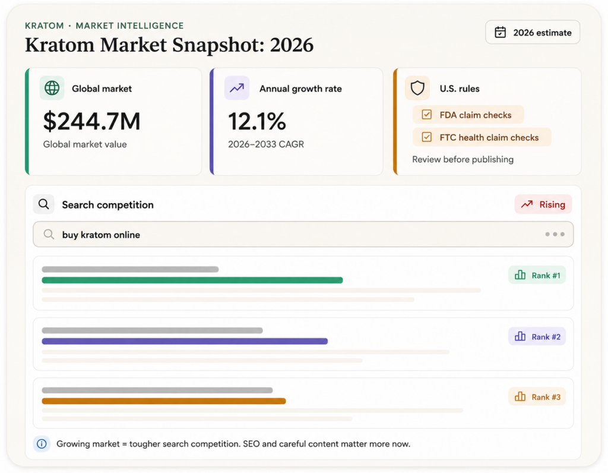Click the calendar icon in 2026 estimate
608x473 pixels.
[500, 32]
